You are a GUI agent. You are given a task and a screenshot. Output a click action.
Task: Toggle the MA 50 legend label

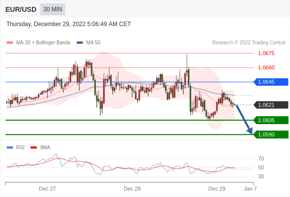click(93, 43)
